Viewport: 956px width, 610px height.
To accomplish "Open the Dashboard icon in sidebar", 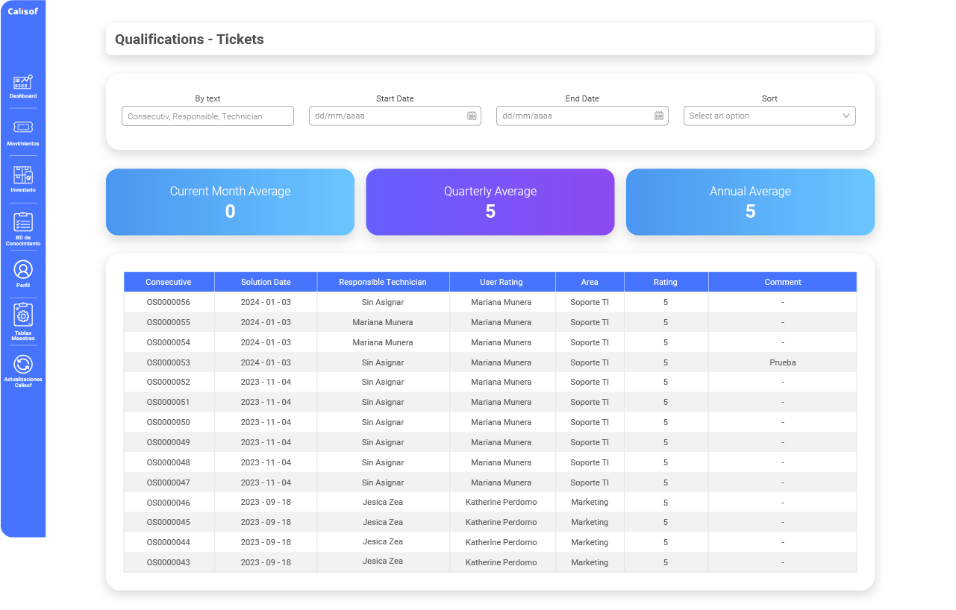I will (23, 83).
